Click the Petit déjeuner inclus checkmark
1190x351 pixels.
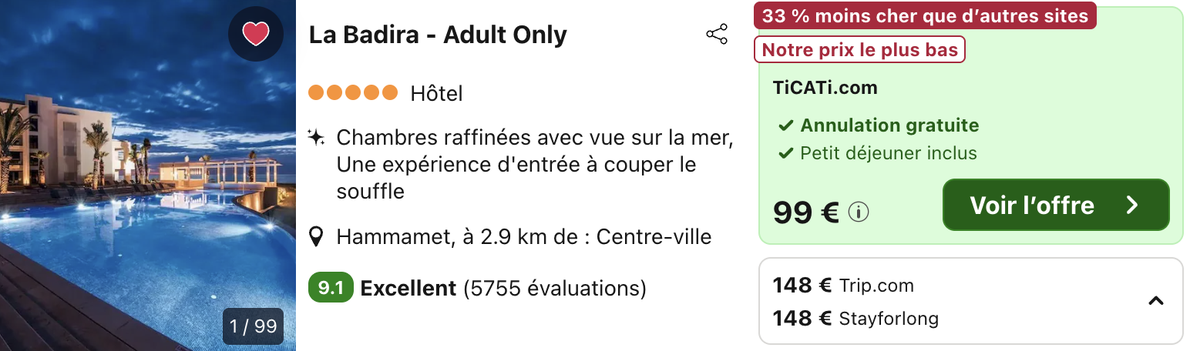[786, 153]
